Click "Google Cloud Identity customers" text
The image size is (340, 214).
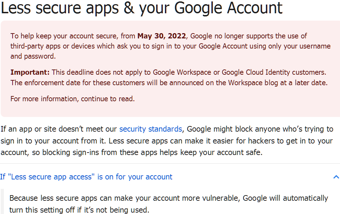[273, 72]
